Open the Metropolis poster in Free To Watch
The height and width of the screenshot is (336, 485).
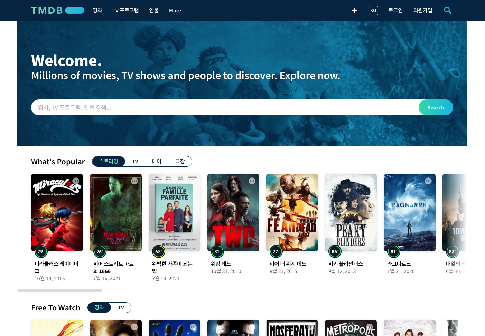click(351, 328)
